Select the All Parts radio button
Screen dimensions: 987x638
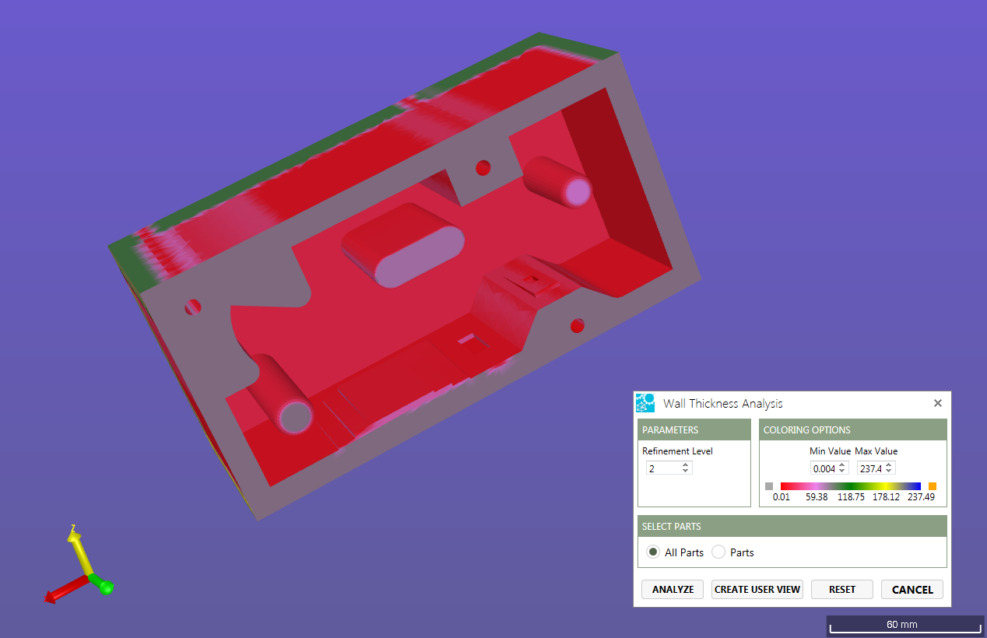click(x=653, y=552)
